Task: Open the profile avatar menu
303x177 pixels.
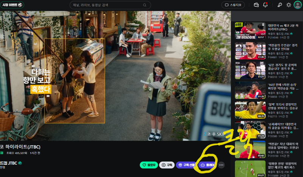Action: tap(298, 5)
